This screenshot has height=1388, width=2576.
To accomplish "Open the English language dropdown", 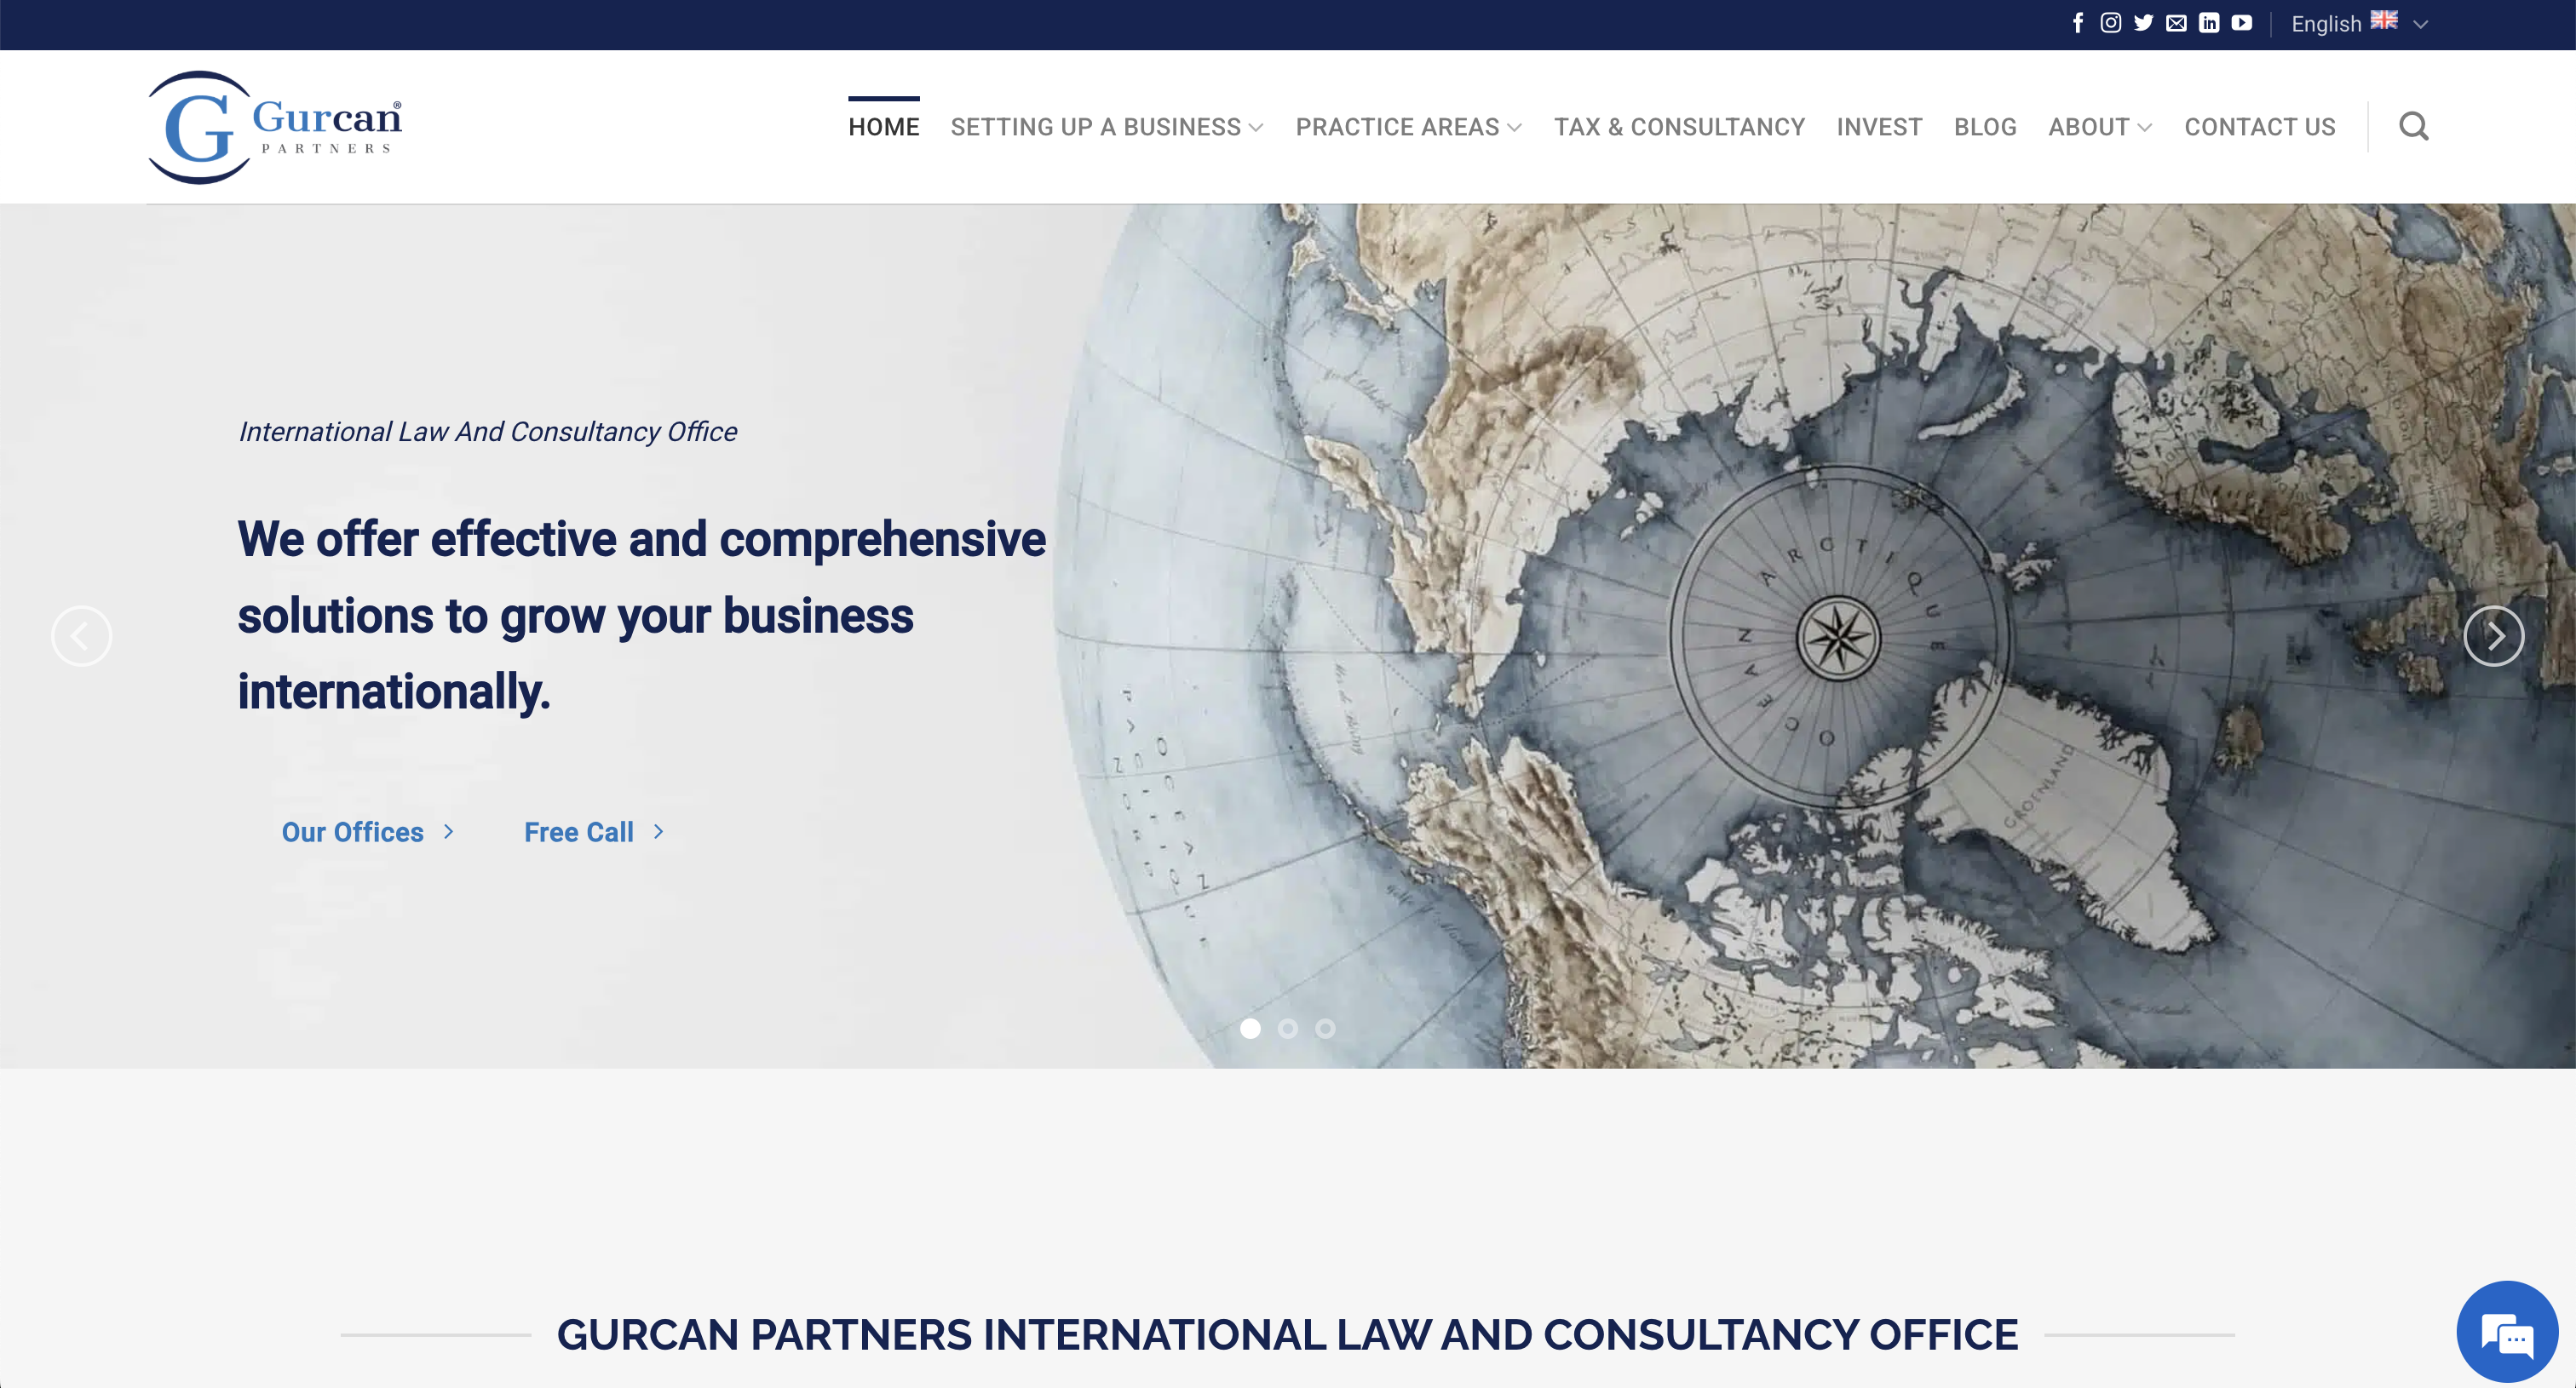I will (x=2358, y=24).
